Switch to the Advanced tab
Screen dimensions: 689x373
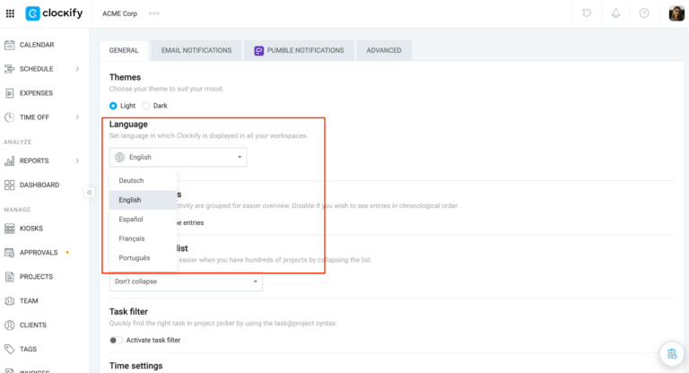point(384,50)
